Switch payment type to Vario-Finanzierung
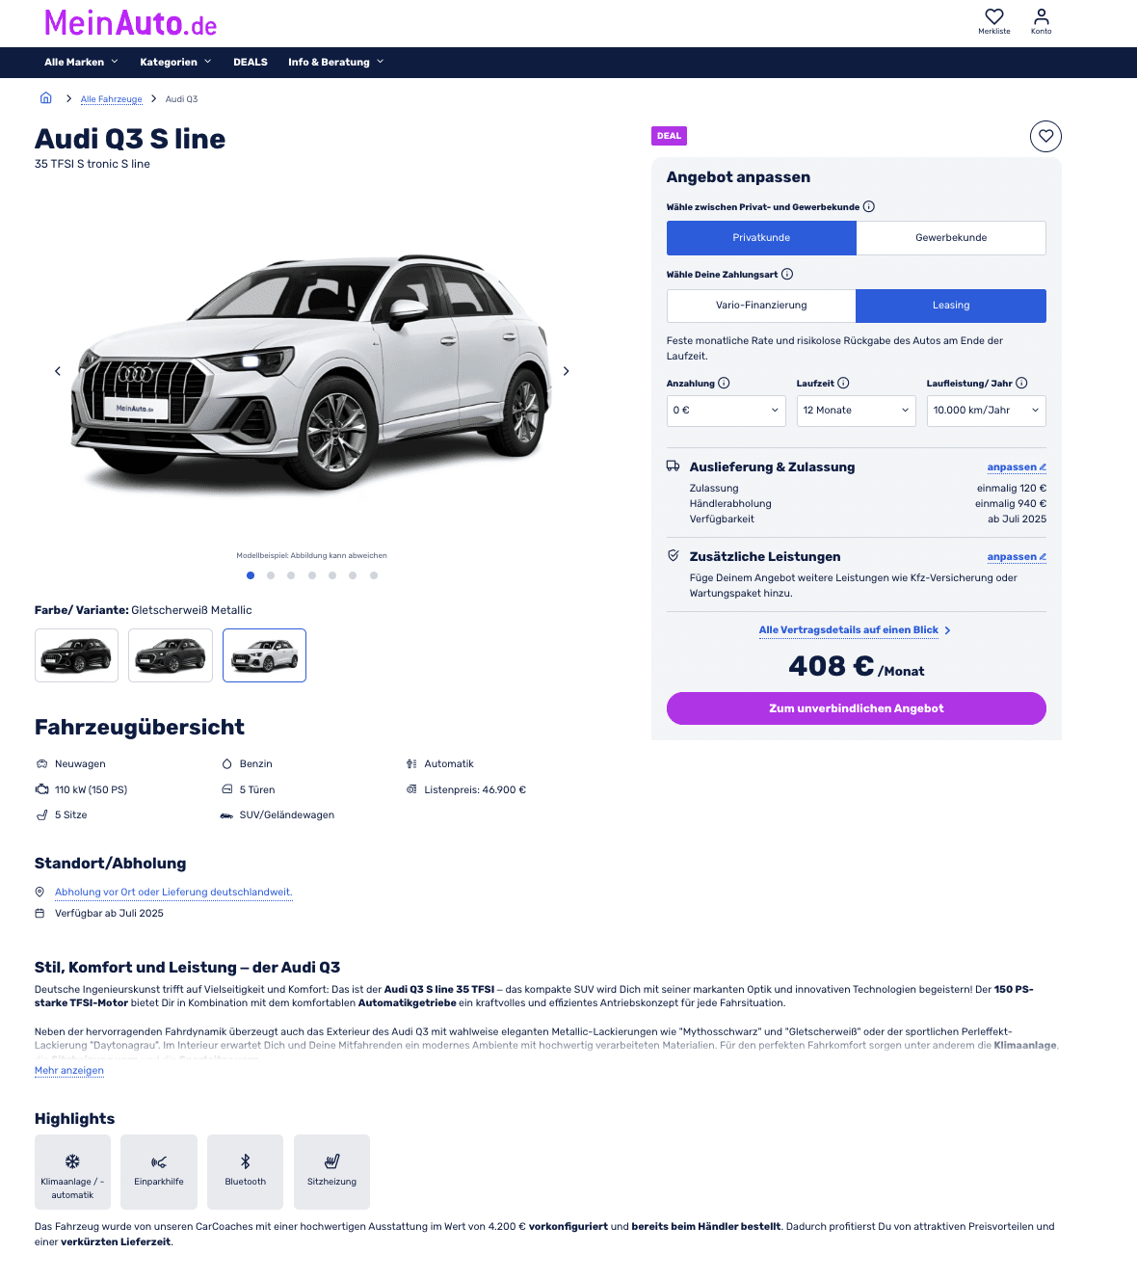Screen dimensions: 1137x1280 pos(761,306)
